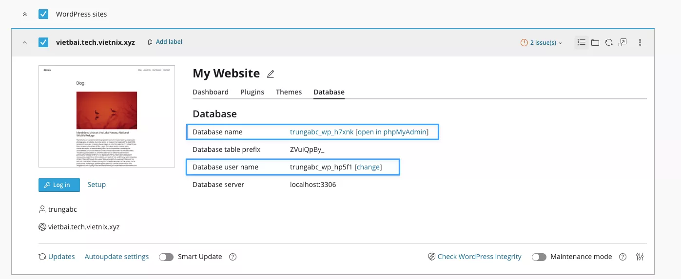
Task: Open Autoupdate settings
Action: (x=117, y=257)
